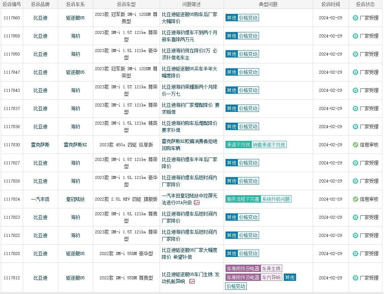Image resolution: width=384 pixels, height=294 pixels.
Task: Click the gear status icon for complaint 1117812
Action: pyautogui.click(x=355, y=278)
